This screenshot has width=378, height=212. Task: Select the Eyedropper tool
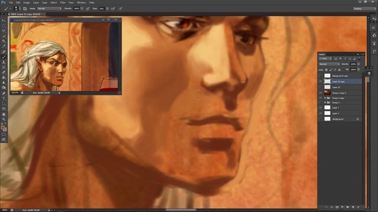pos(4,46)
